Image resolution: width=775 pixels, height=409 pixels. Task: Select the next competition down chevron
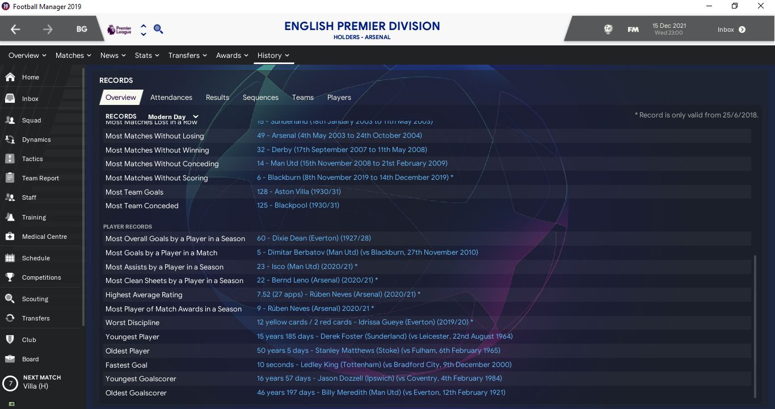click(144, 34)
